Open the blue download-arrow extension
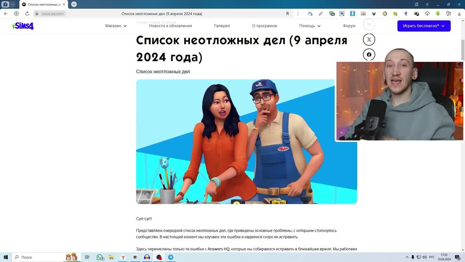 (x=352, y=14)
